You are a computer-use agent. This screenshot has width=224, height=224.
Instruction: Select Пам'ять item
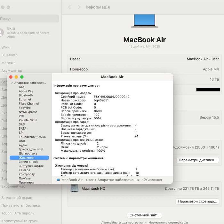pos(25,178)
